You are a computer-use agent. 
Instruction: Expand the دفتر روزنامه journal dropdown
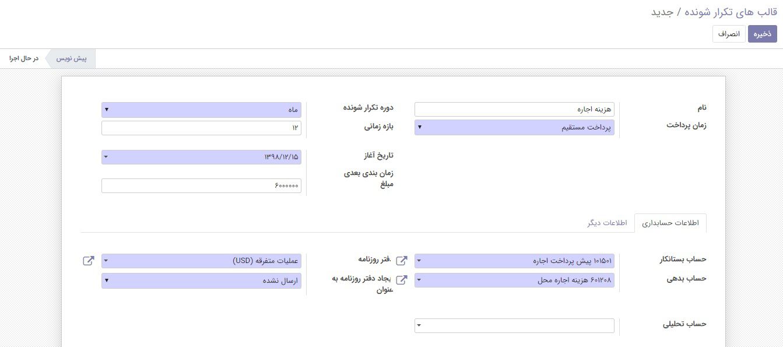tap(201, 261)
